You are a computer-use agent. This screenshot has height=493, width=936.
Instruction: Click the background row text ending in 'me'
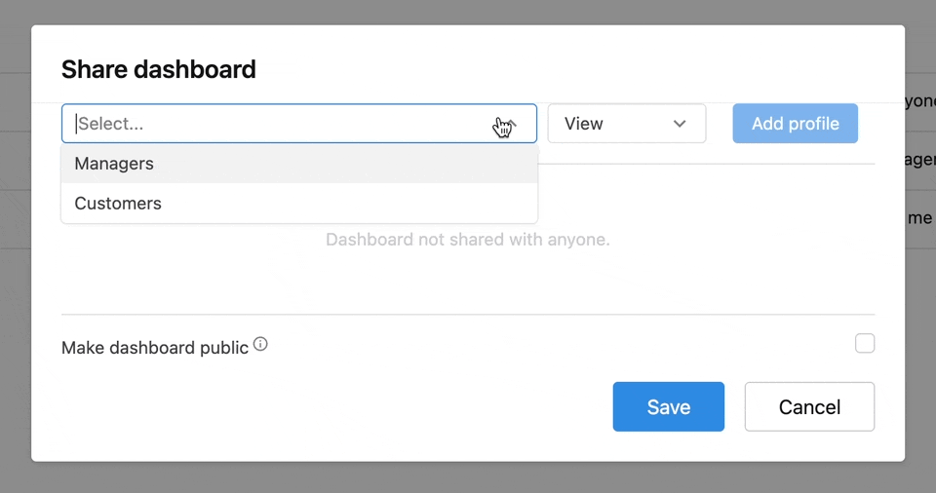[920, 218]
